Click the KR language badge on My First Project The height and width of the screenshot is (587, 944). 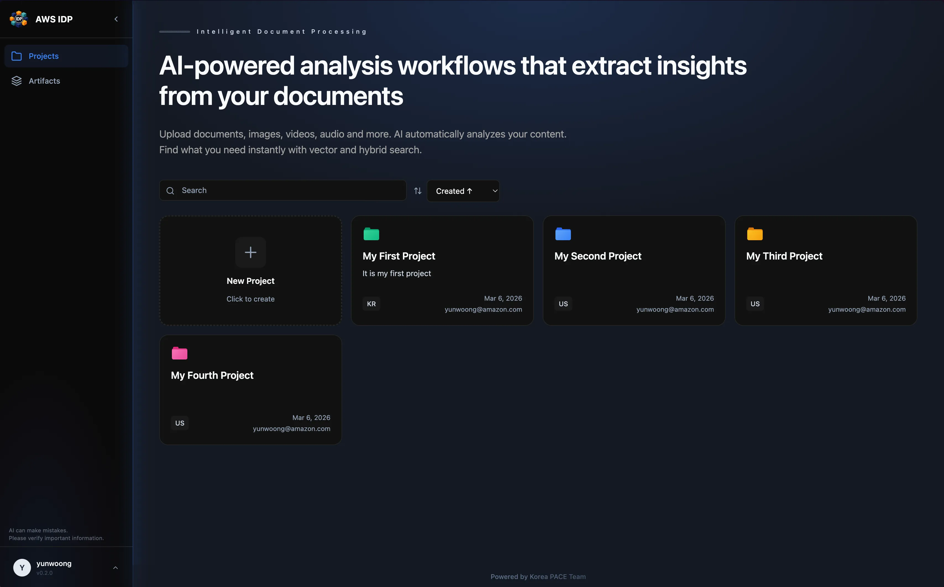(x=371, y=304)
